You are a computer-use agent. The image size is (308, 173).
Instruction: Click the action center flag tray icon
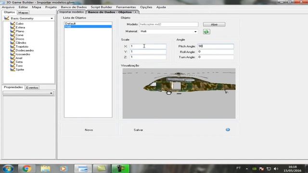coord(261,169)
